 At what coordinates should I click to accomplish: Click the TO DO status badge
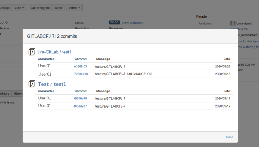tap(114, 23)
